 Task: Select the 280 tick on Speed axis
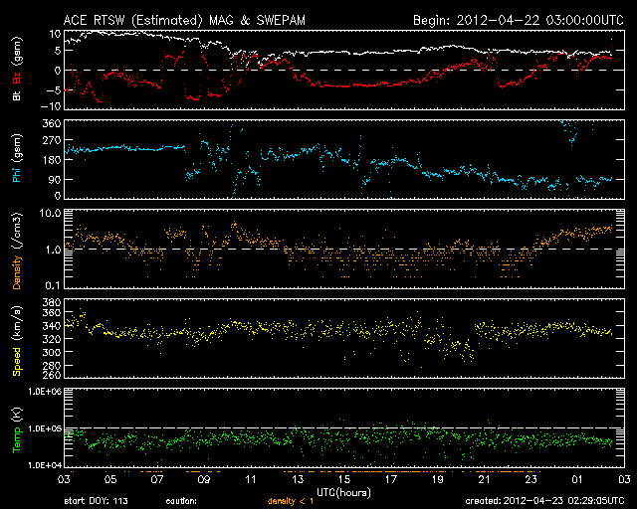[x=52, y=365]
